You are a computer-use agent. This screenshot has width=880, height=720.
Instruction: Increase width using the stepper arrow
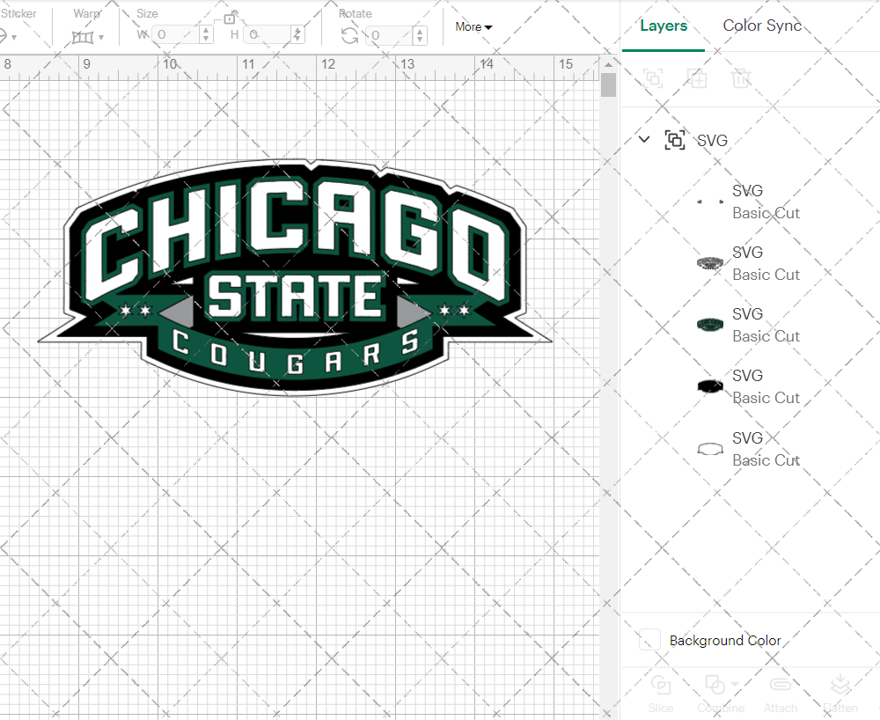pos(207,31)
